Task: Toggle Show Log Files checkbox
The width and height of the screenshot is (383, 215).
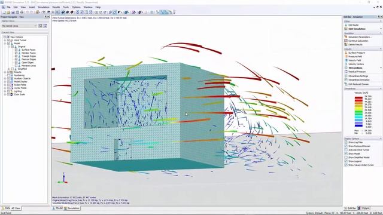Action: click(346, 142)
